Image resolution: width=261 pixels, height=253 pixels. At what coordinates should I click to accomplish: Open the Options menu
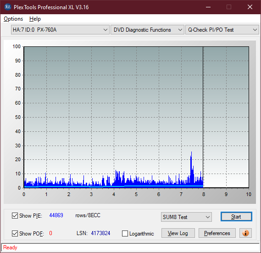click(13, 19)
